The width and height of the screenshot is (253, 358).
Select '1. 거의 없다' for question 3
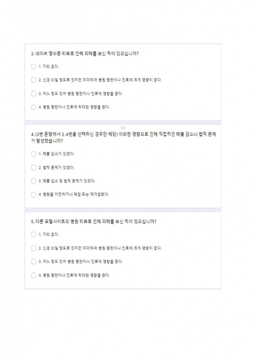tap(34, 67)
